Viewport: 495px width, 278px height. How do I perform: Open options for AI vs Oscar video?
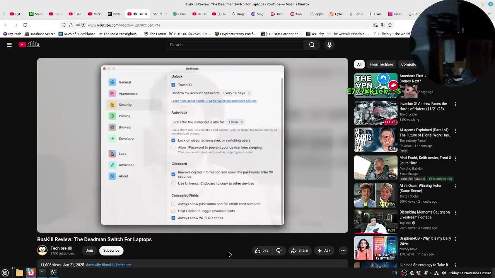(456, 186)
